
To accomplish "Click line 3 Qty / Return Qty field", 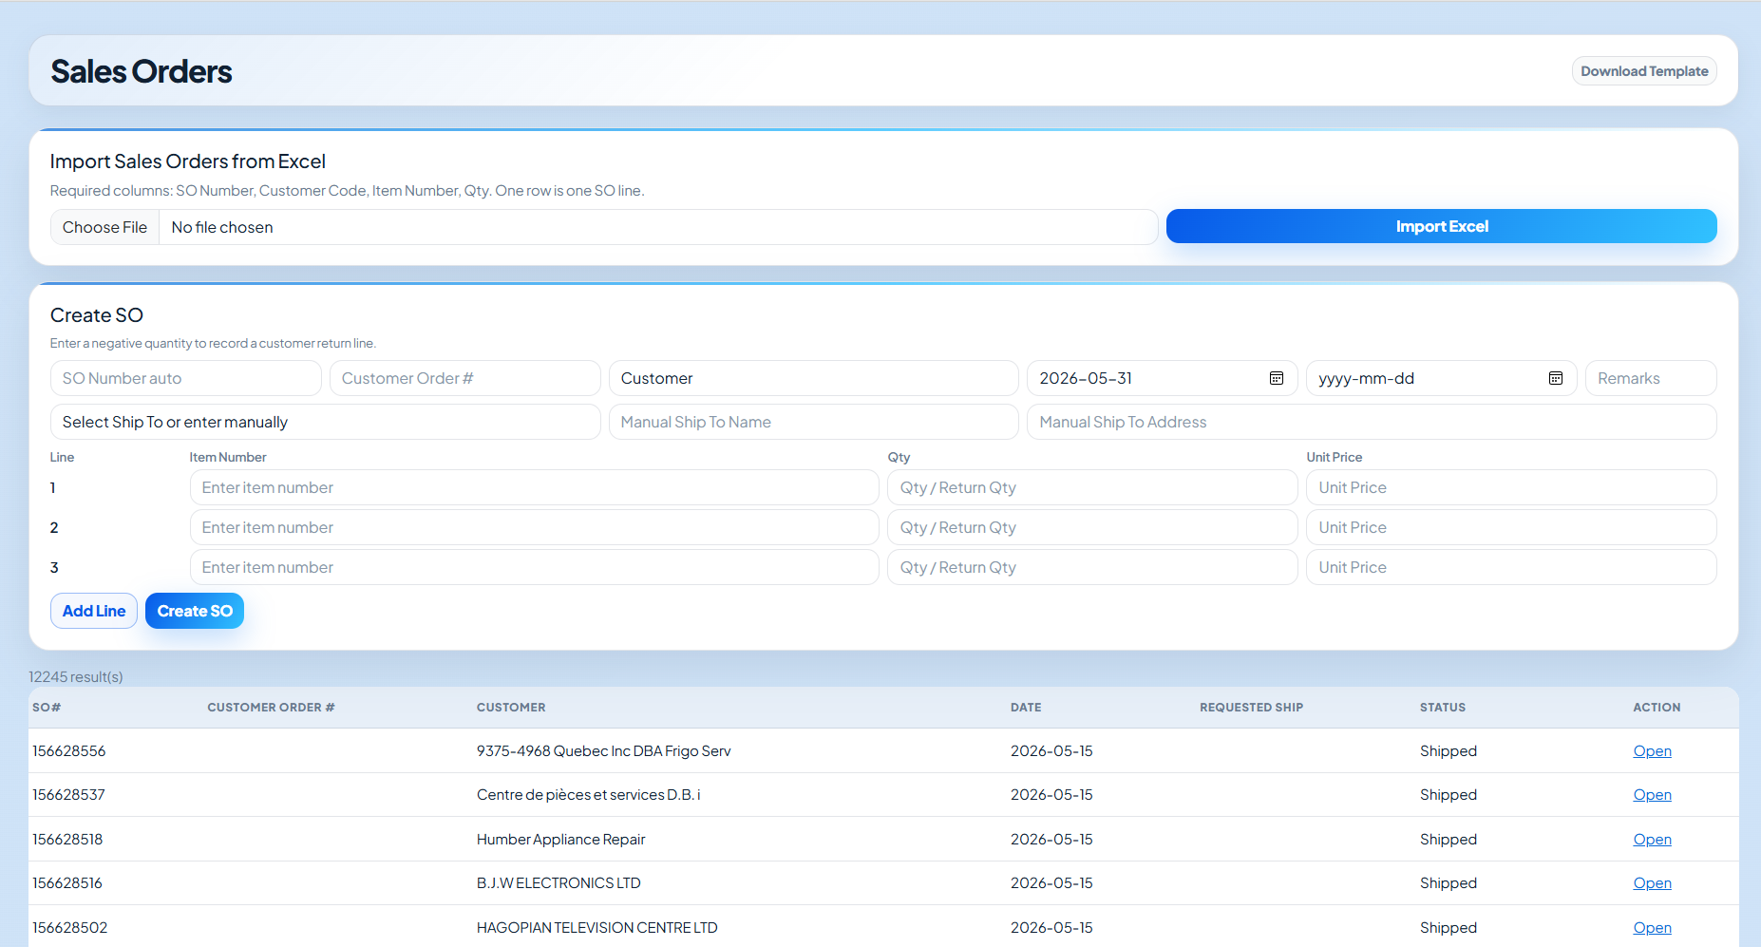I will click(1092, 567).
